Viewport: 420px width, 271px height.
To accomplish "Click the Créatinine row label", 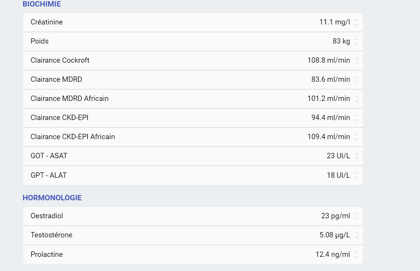I will [47, 22].
